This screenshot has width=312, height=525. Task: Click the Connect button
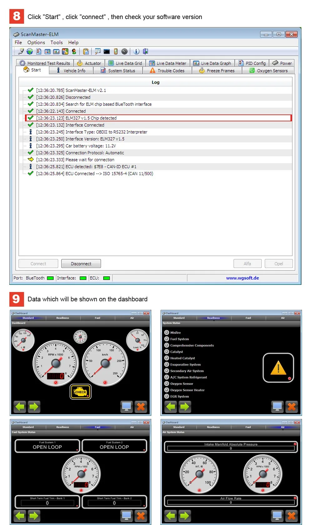[x=38, y=264]
